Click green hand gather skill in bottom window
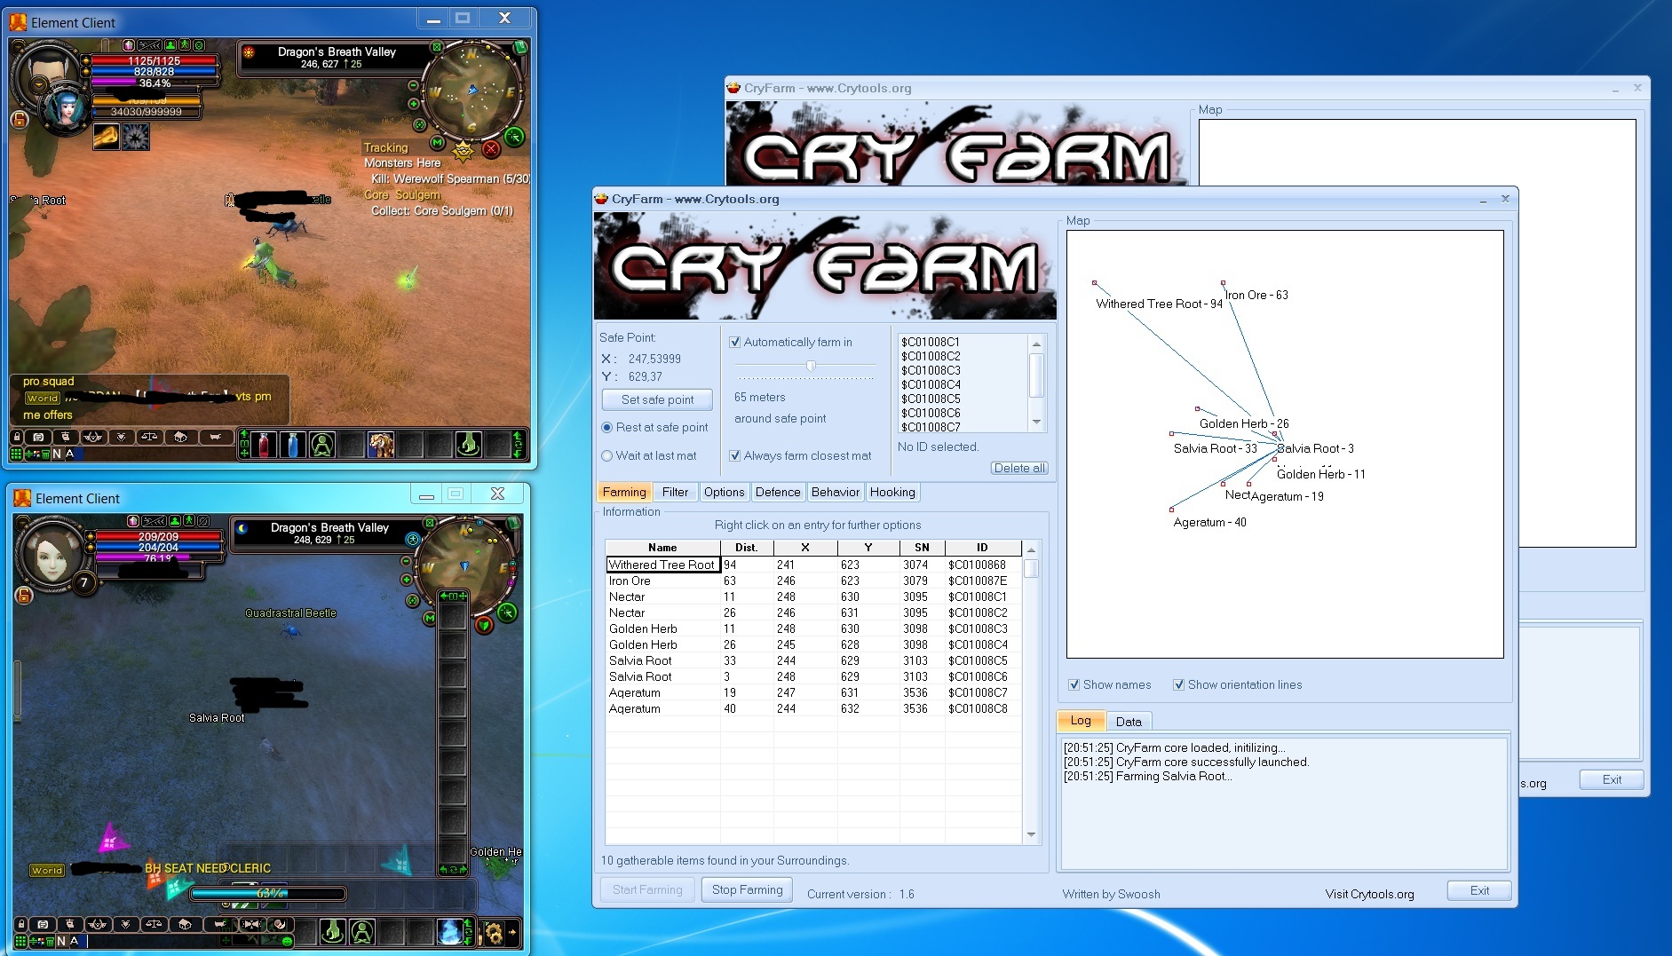Viewport: 1672px width, 956px height. pyautogui.click(x=333, y=932)
